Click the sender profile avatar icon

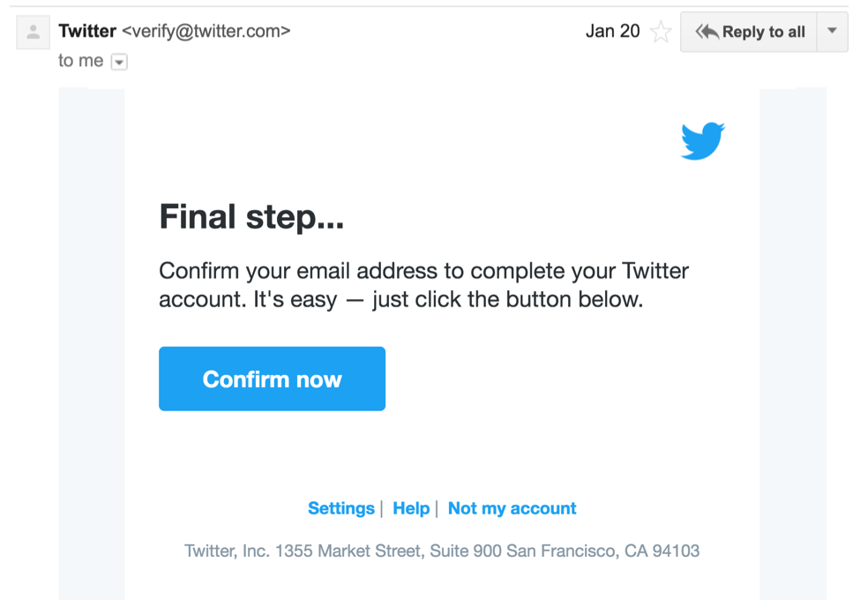tap(34, 34)
